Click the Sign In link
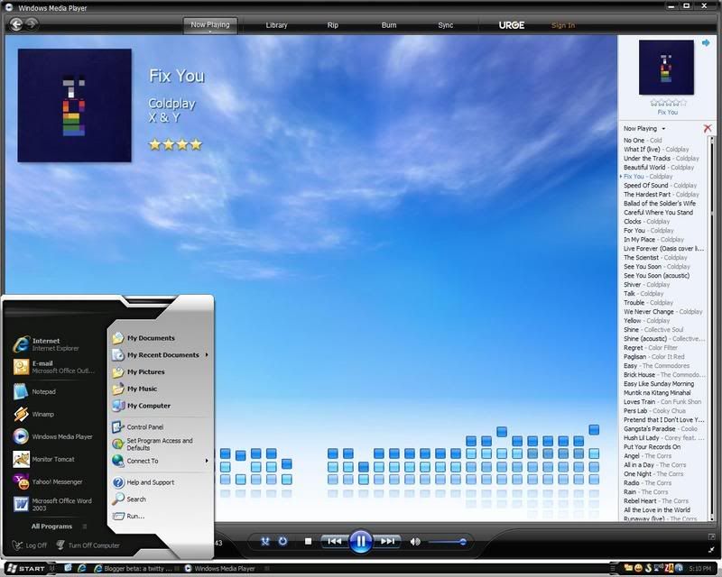Image resolution: width=722 pixels, height=577 pixels. 562,25
